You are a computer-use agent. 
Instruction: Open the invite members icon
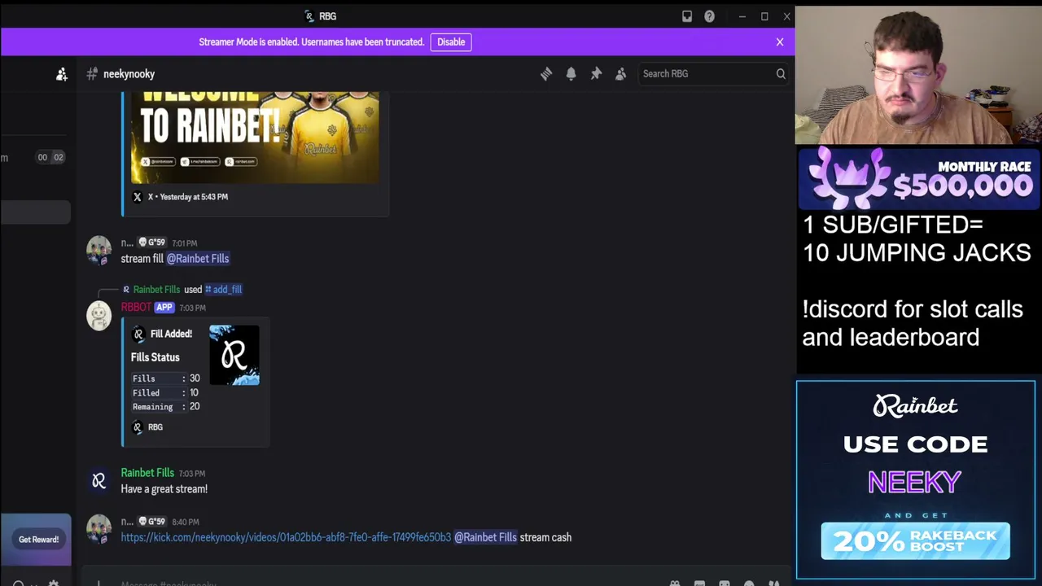tap(62, 74)
